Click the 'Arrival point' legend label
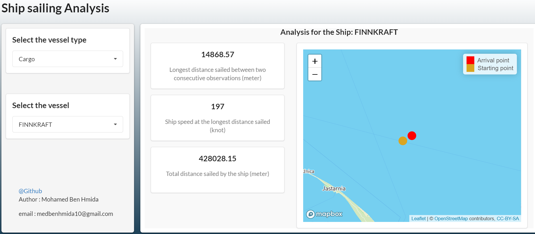The height and width of the screenshot is (234, 535). (493, 60)
